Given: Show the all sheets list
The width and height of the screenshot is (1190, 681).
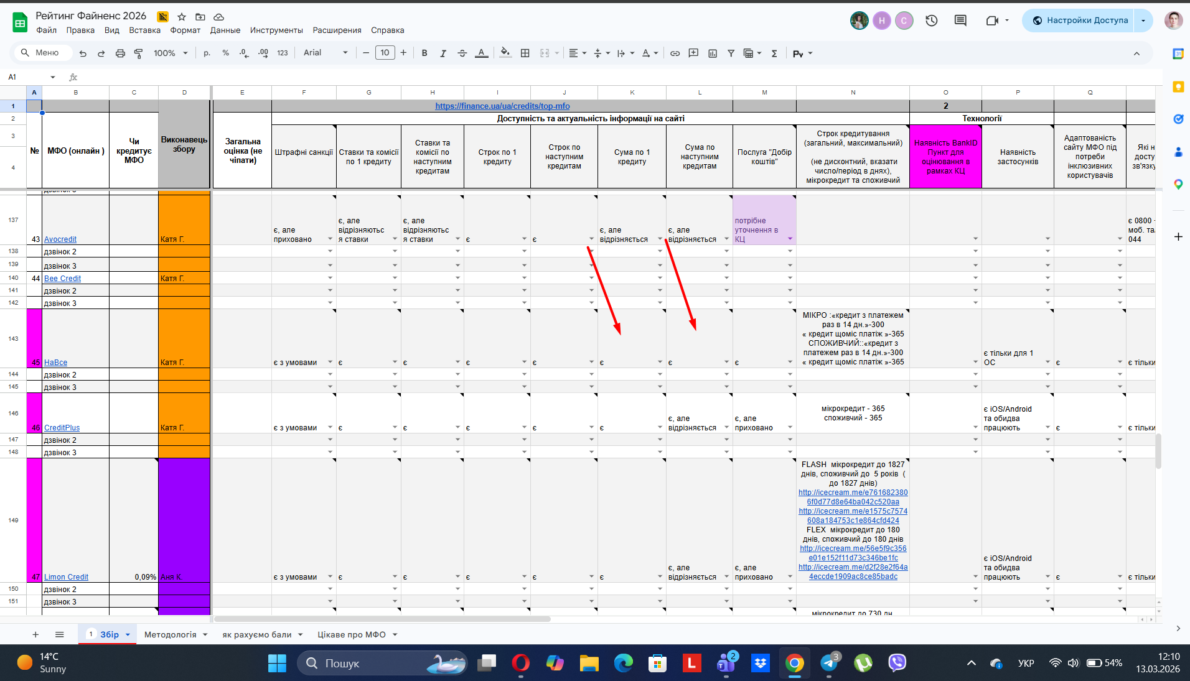Looking at the screenshot, I should tap(60, 634).
